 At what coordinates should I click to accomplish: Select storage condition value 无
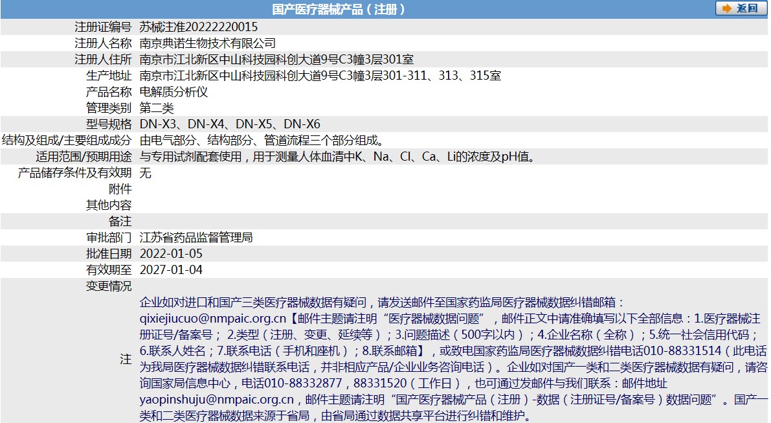(x=146, y=173)
